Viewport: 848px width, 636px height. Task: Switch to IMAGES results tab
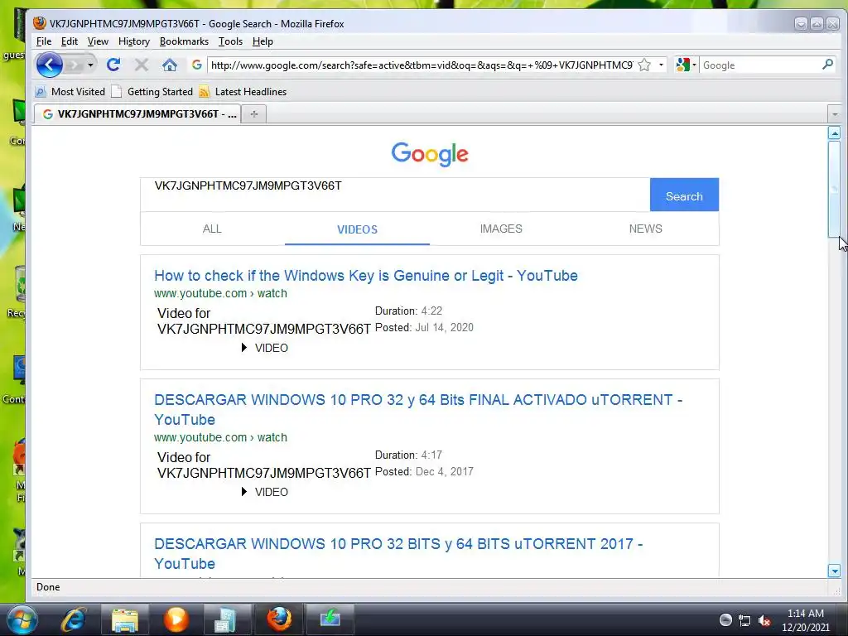(x=501, y=229)
